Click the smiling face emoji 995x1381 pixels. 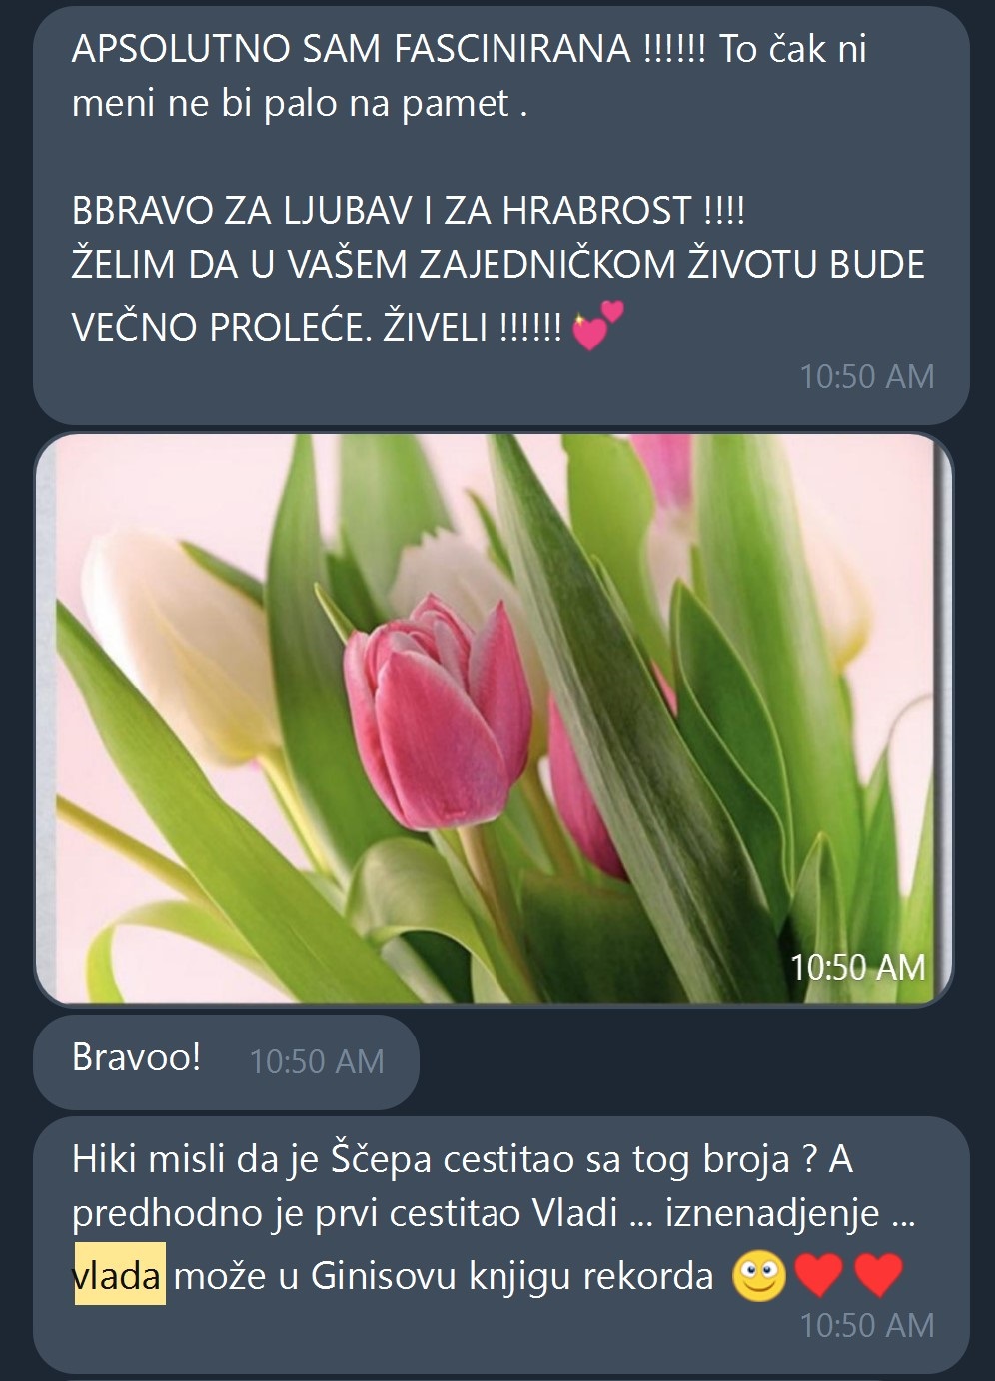pyautogui.click(x=759, y=1277)
